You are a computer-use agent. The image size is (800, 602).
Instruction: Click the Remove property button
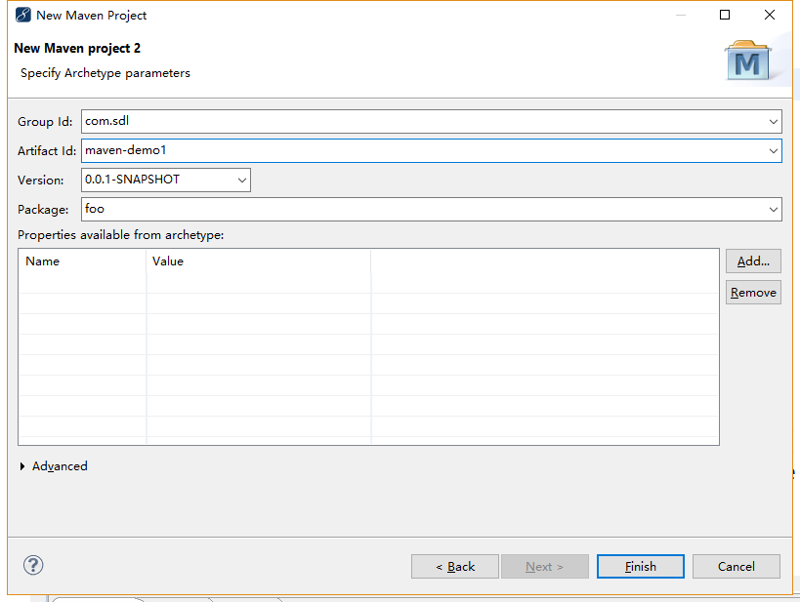[x=753, y=293]
